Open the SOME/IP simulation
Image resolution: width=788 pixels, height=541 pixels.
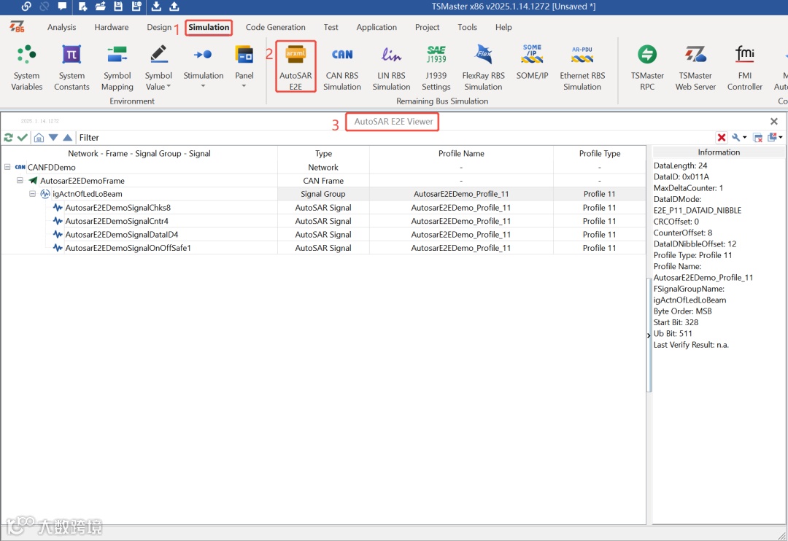coord(532,62)
